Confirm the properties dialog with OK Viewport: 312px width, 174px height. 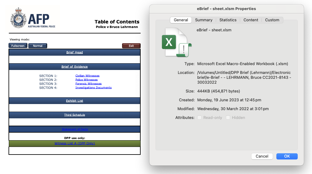click(287, 156)
